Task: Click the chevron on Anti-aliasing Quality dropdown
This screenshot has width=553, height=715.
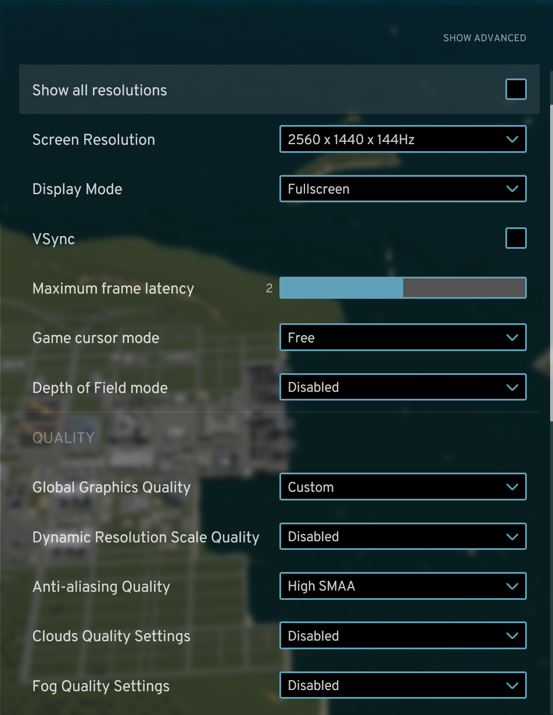Action: point(512,586)
